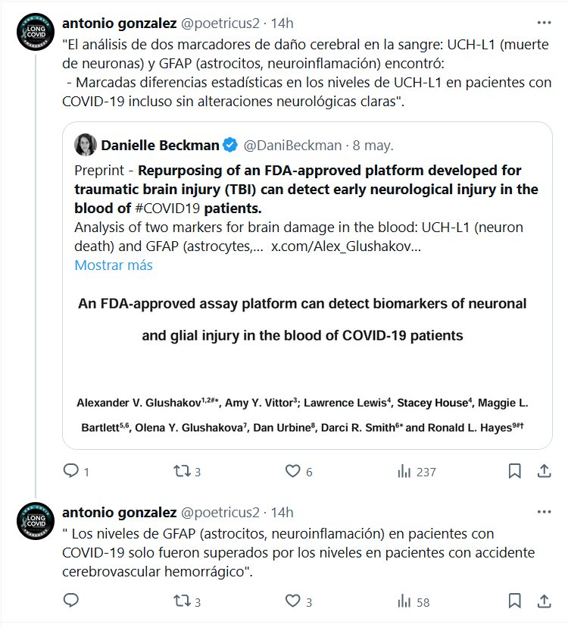Share the first tweet

click(543, 471)
